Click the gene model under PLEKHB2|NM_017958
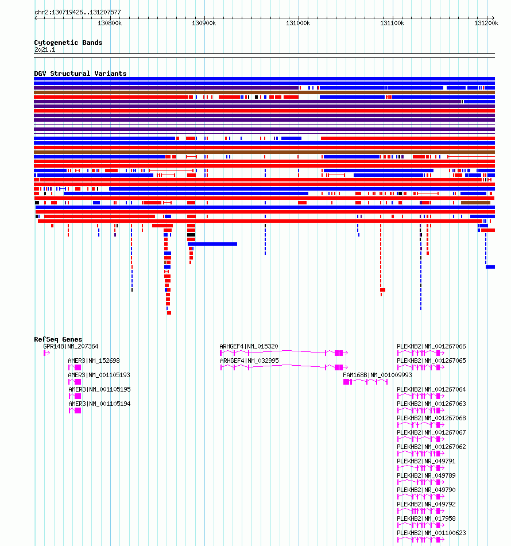 point(421,525)
